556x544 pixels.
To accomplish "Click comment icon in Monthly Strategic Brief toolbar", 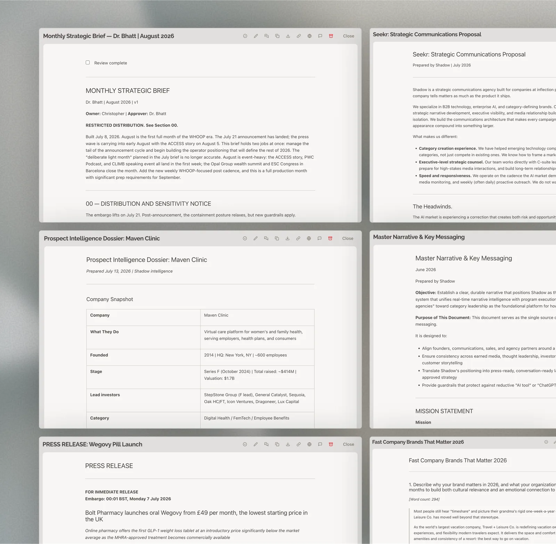I will pos(320,36).
